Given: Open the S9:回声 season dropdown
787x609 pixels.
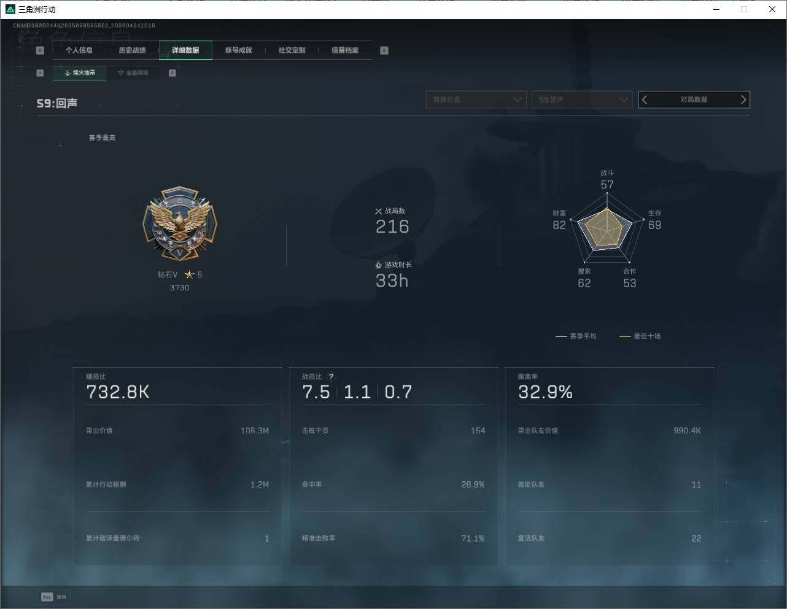Looking at the screenshot, I should (x=582, y=99).
